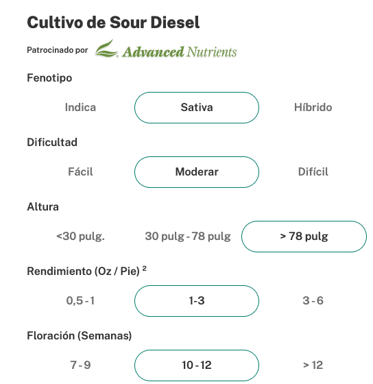Select the Indica phenotype option
The width and height of the screenshot is (373, 384).
pos(80,108)
